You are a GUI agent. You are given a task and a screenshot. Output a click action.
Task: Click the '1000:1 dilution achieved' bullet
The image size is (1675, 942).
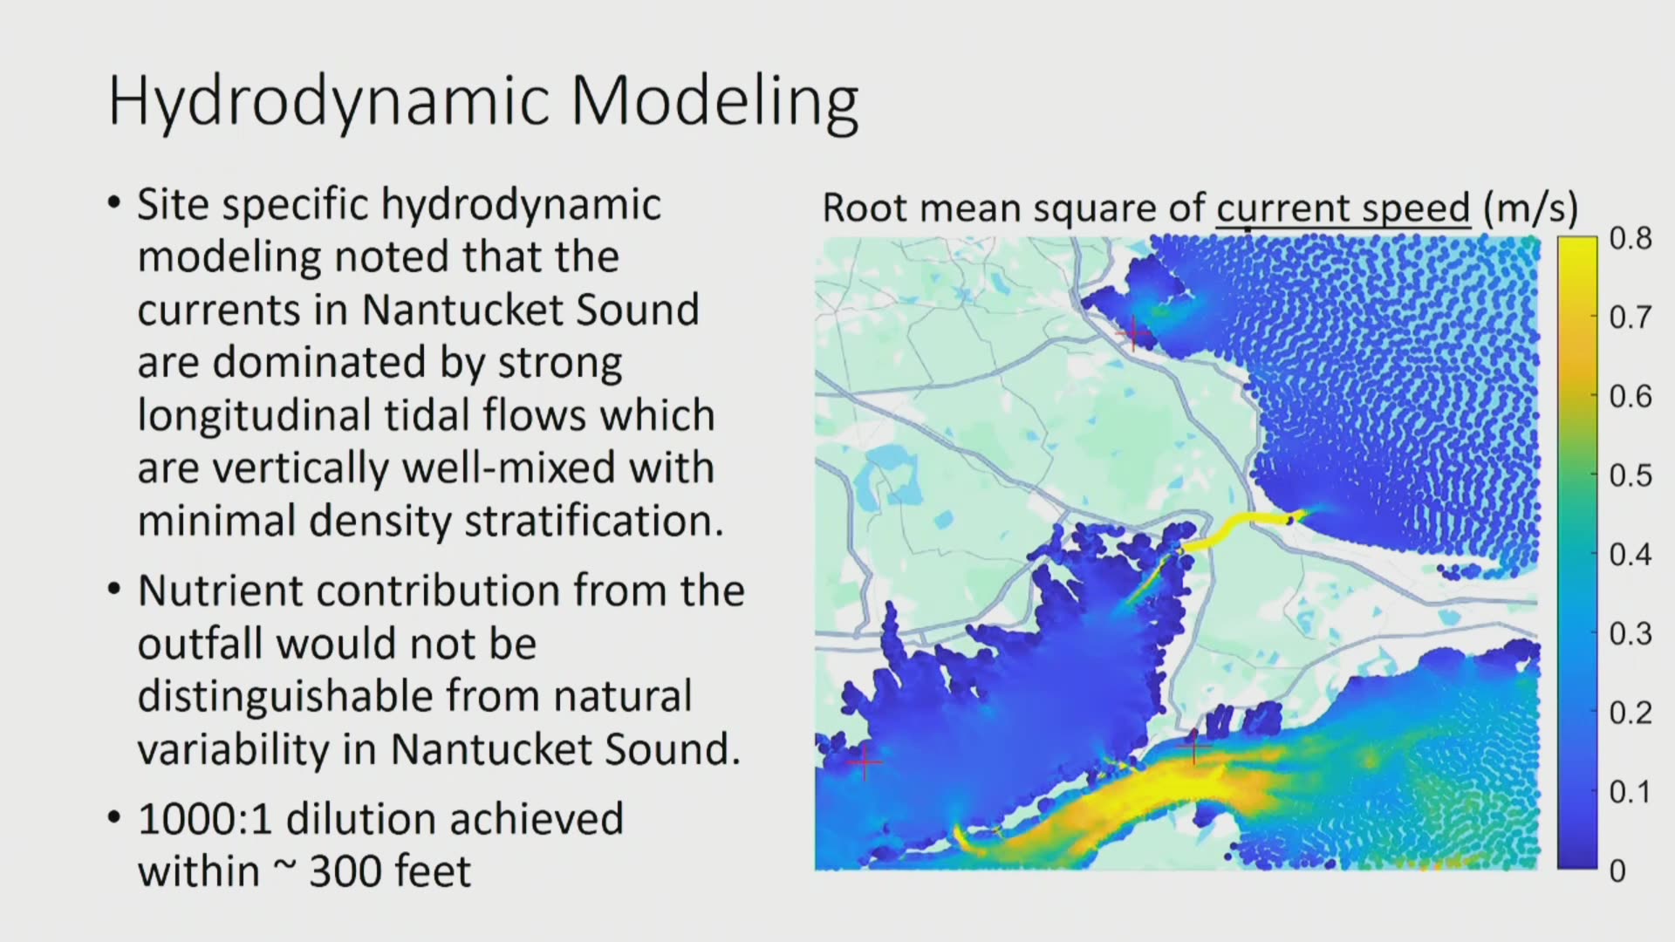[x=366, y=844]
